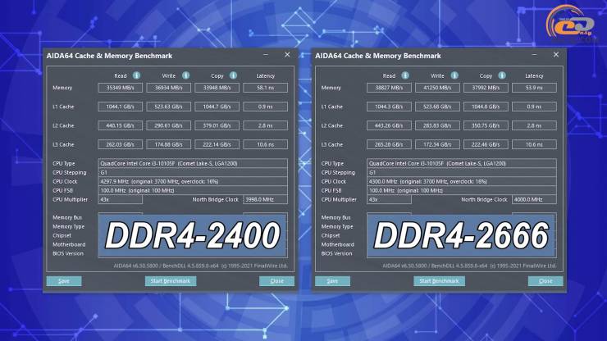Click L3 Cache Write 172.34 GB/s value
The width and height of the screenshot is (607, 341).
click(x=437, y=145)
